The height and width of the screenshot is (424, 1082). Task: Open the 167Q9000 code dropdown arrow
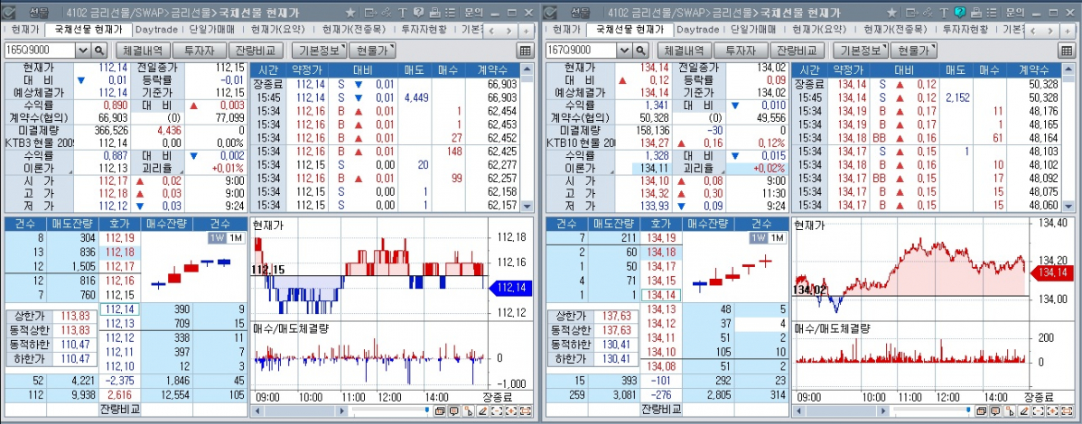tap(624, 51)
